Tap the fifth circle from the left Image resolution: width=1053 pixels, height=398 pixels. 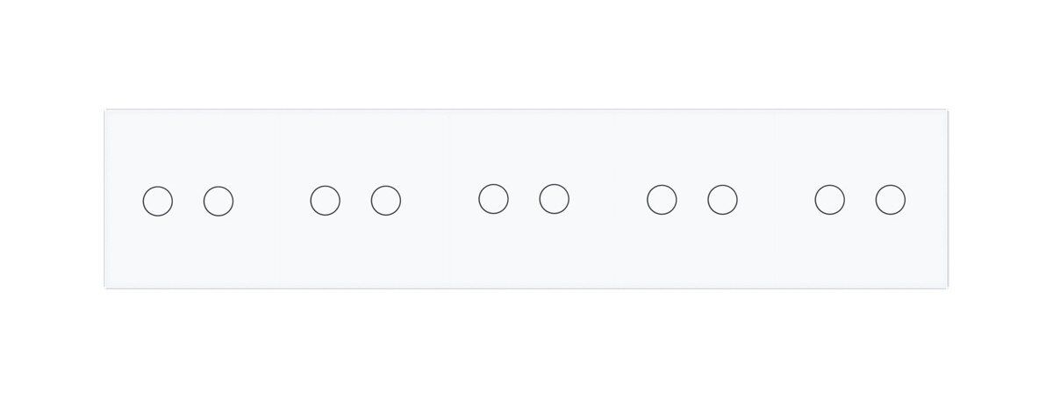(493, 198)
